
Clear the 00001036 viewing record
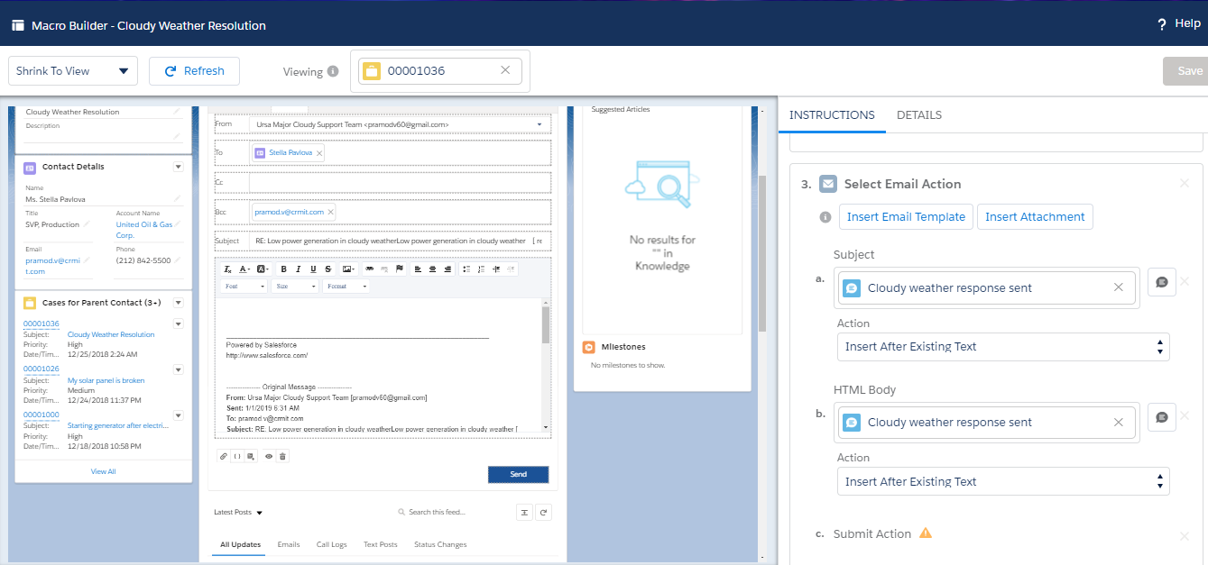[x=505, y=70]
